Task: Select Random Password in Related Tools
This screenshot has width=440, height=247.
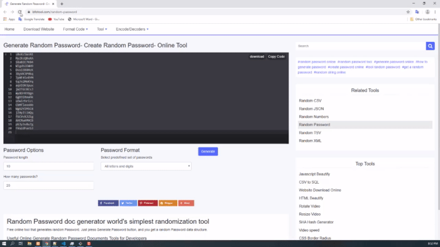Action: click(x=365, y=125)
